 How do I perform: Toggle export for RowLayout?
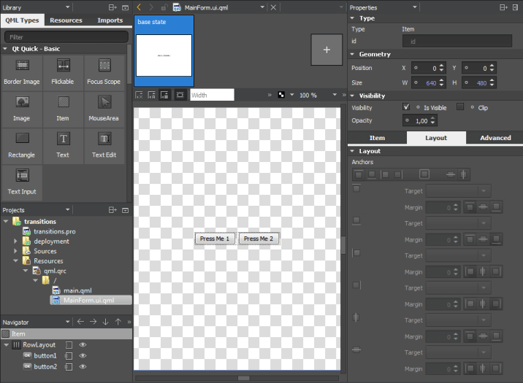point(69,345)
